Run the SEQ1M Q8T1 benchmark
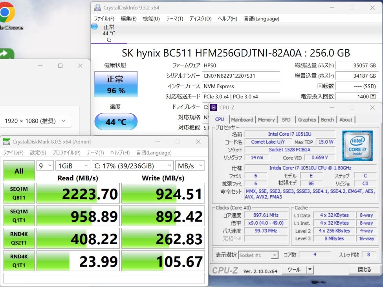The image size is (383, 287). point(19,193)
